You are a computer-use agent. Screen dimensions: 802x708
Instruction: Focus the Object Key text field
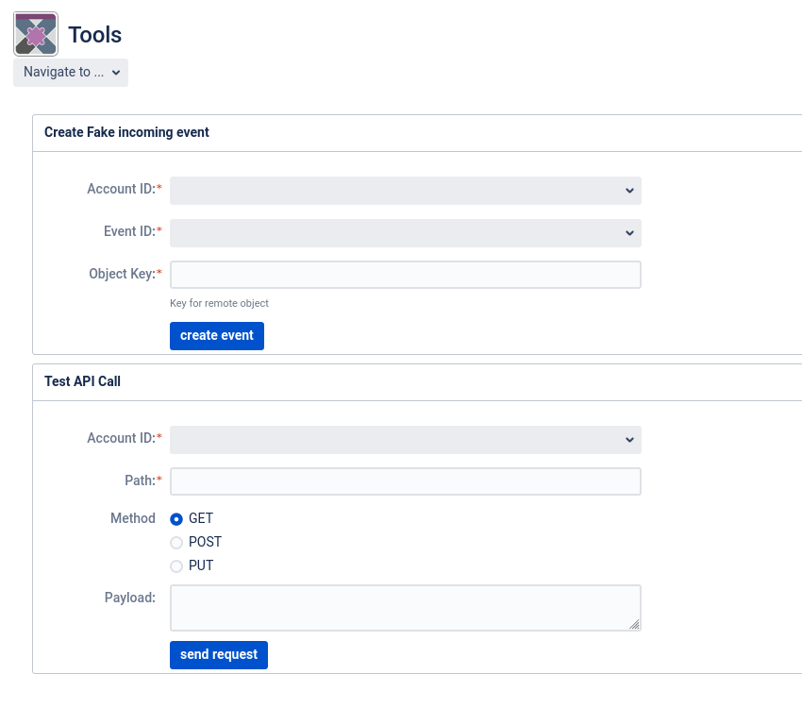[x=406, y=275]
